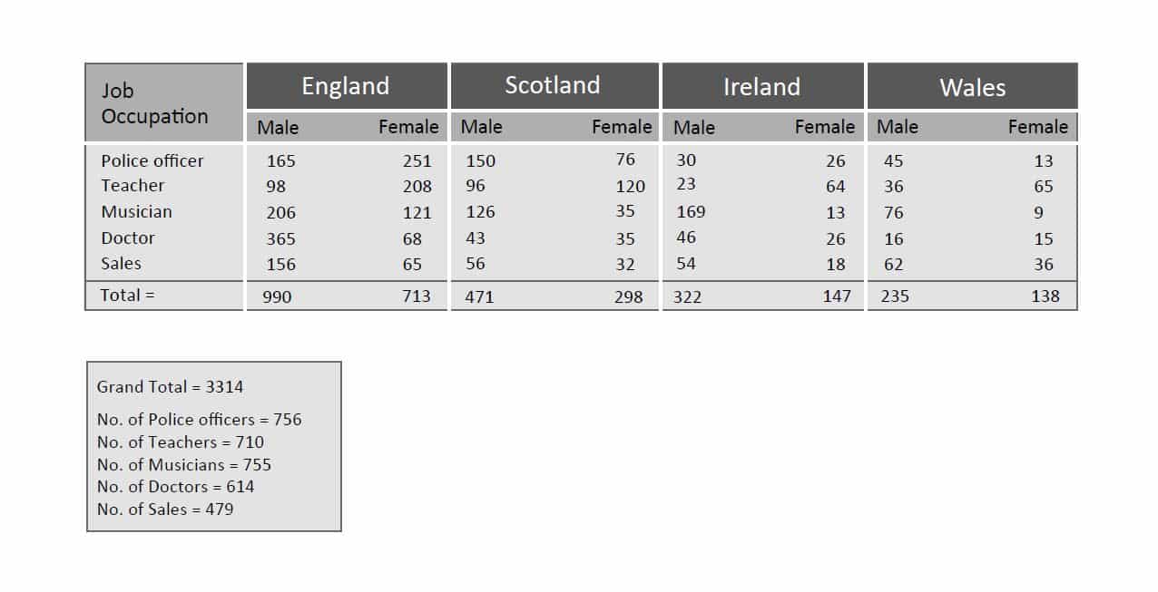Click Scotland female total 298

tap(628, 296)
